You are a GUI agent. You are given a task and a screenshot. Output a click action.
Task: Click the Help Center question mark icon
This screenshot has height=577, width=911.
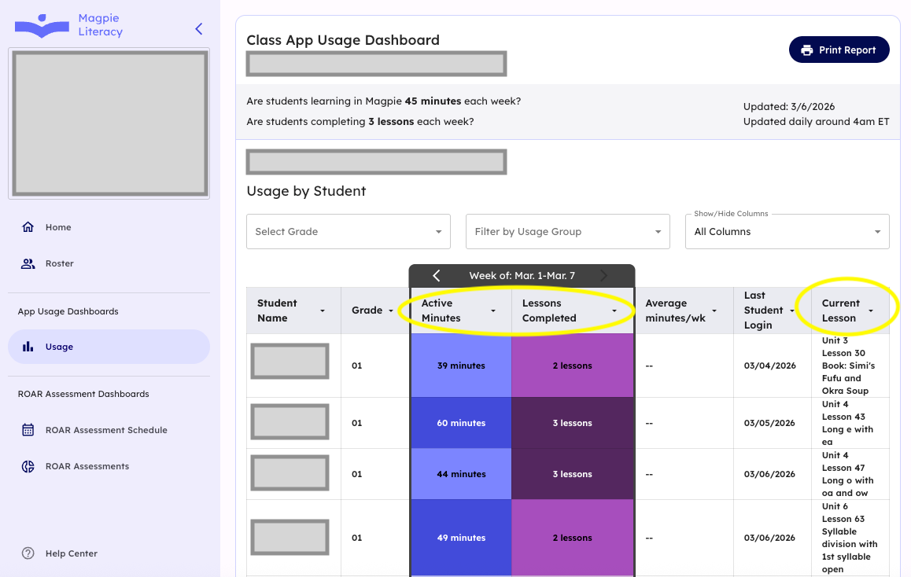click(x=28, y=553)
